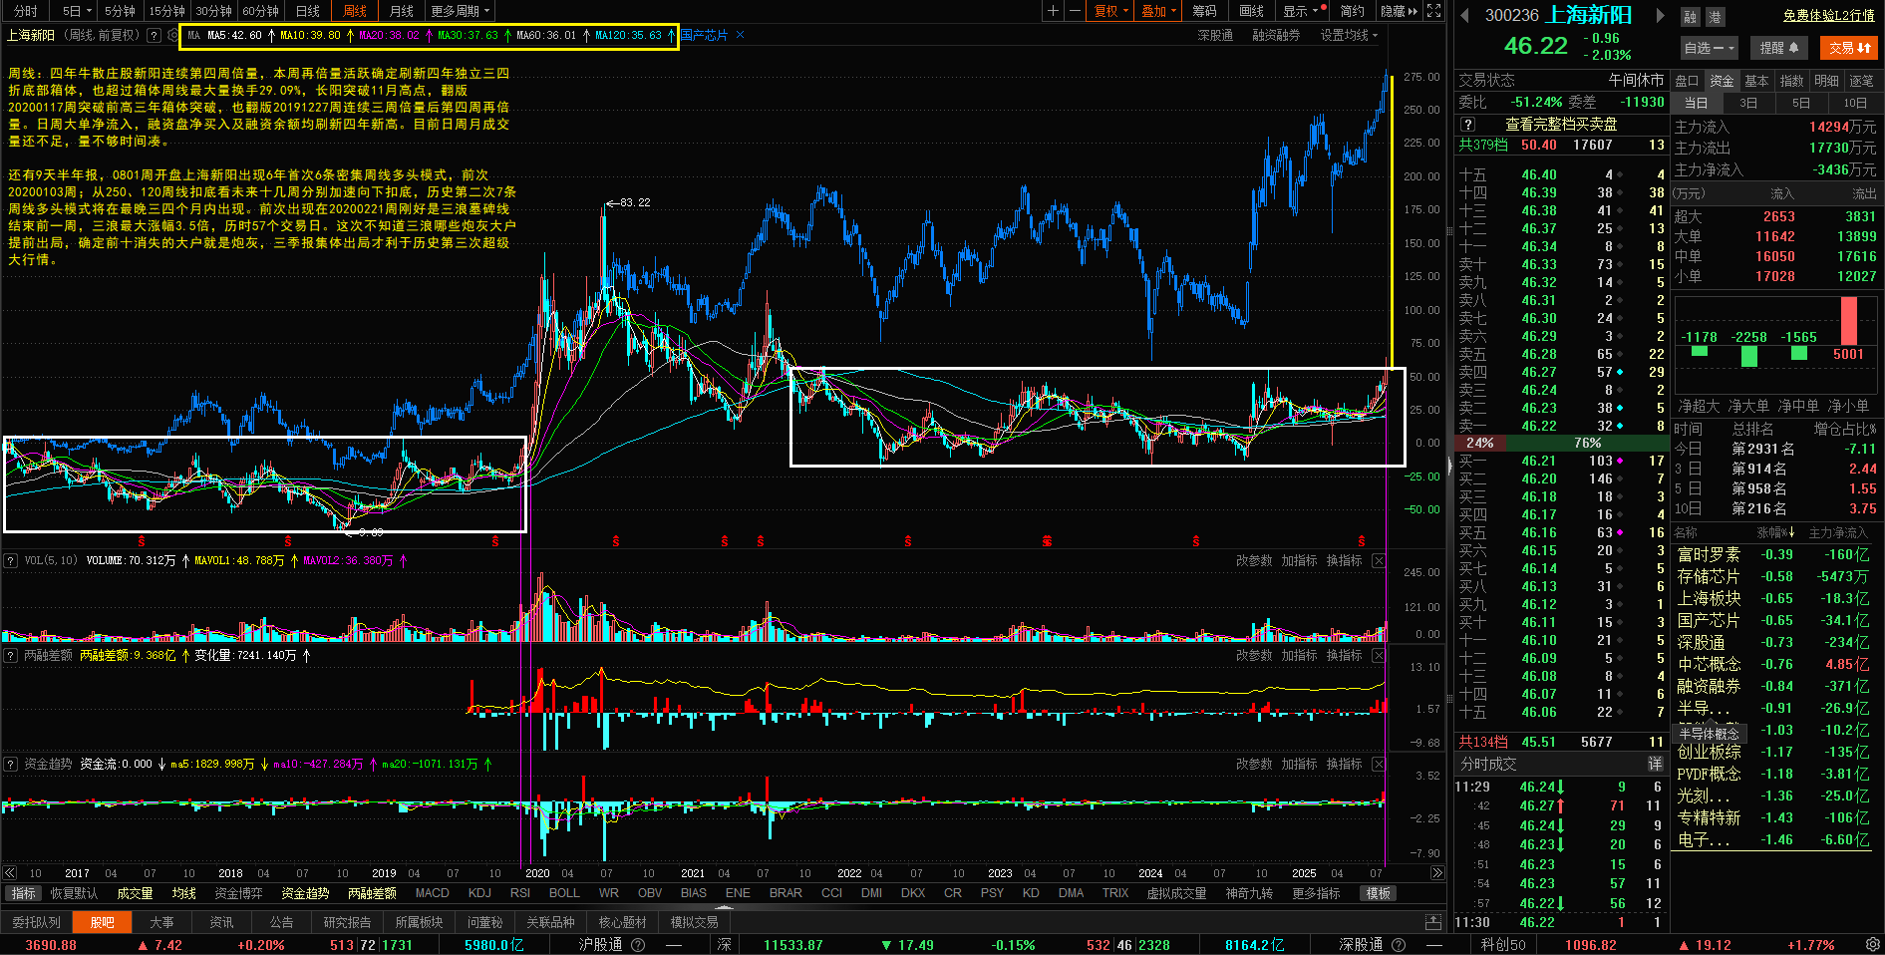Open the 5日 period dropdown
Image resolution: width=1885 pixels, height=955 pixels.
[76, 11]
